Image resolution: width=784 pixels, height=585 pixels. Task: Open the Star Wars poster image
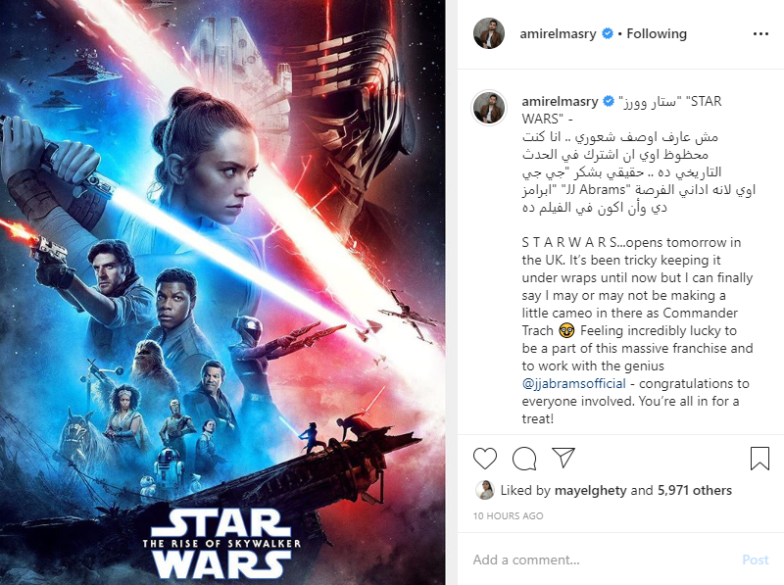[222, 292]
